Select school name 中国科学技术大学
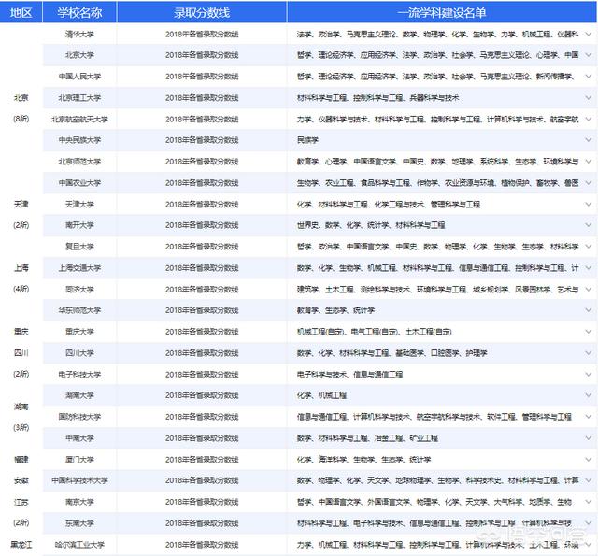Viewport: 598px width, 556px height. pyautogui.click(x=79, y=480)
